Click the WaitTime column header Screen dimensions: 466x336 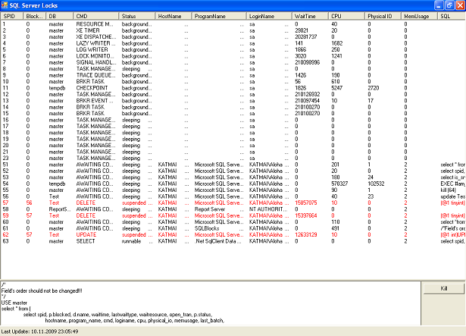tap(310, 16)
